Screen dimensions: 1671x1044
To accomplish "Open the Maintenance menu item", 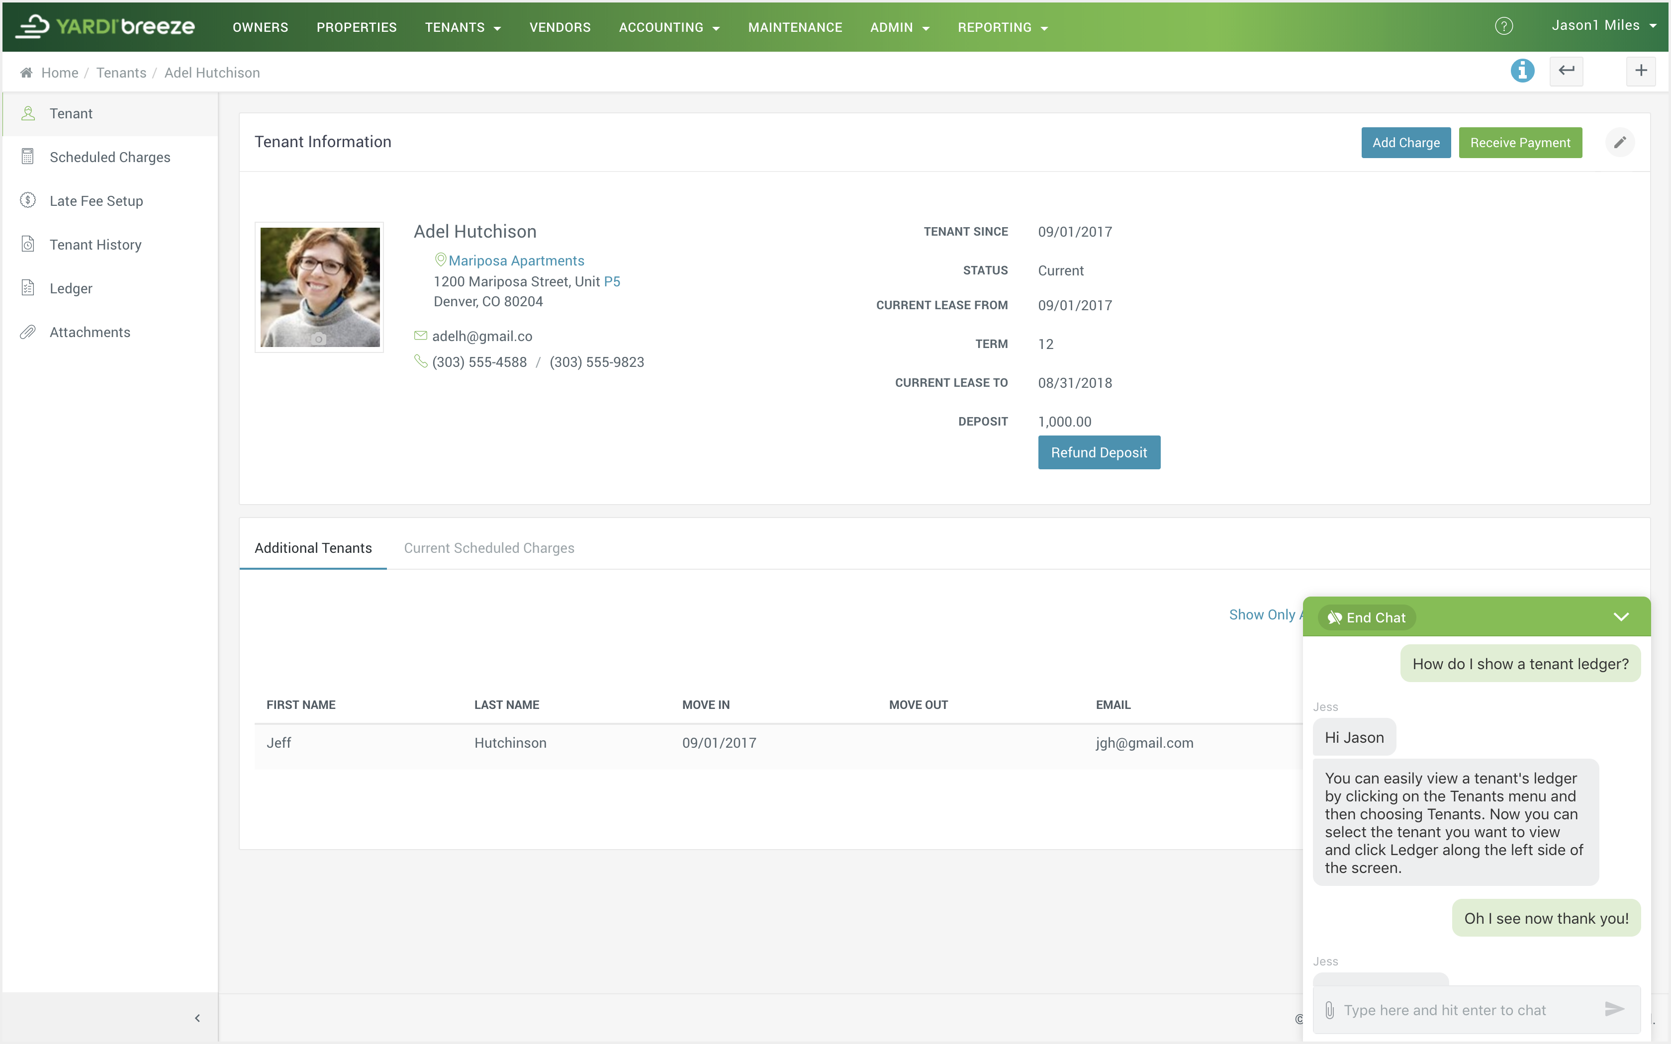I will pyautogui.click(x=795, y=28).
